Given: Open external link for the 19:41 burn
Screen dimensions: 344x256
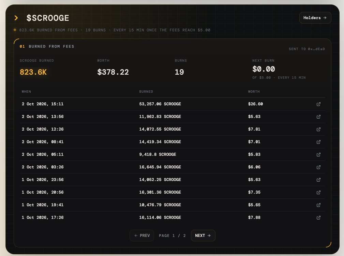Looking at the screenshot, I should pos(318,205).
